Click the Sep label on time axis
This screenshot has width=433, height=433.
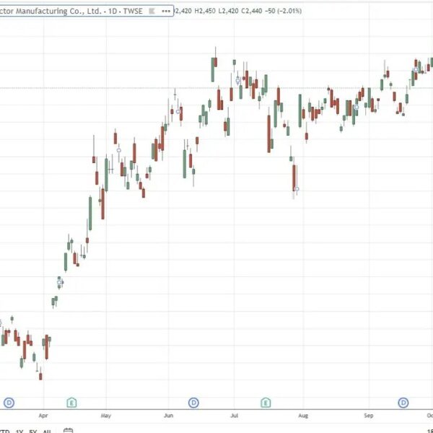tap(368, 416)
